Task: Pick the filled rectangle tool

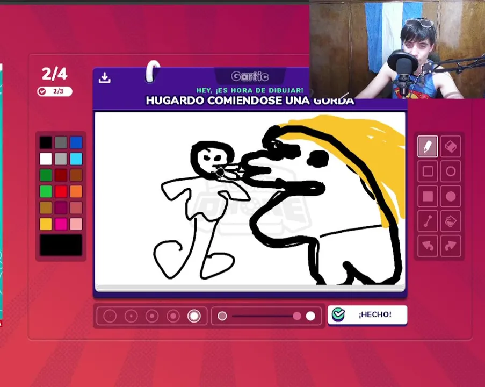Action: tap(428, 196)
